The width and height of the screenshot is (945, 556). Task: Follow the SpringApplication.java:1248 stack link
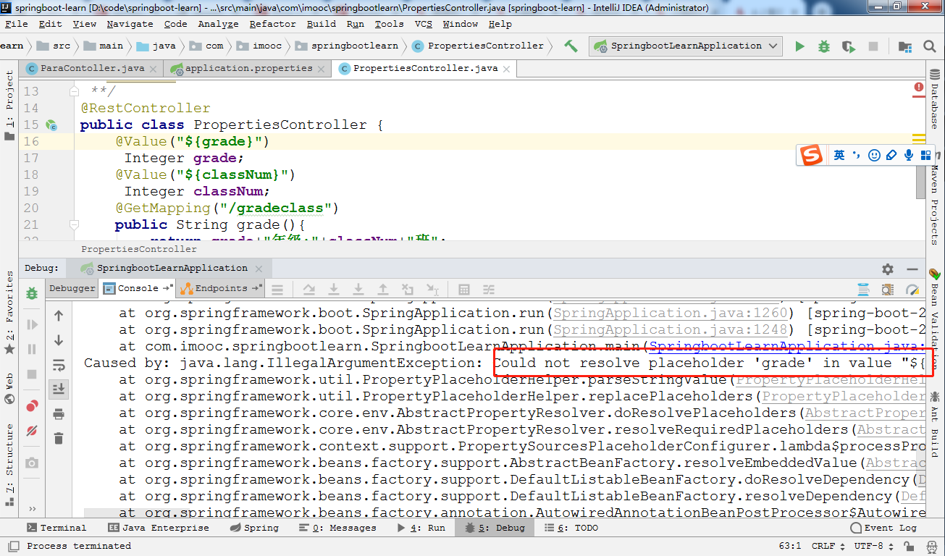(x=670, y=330)
